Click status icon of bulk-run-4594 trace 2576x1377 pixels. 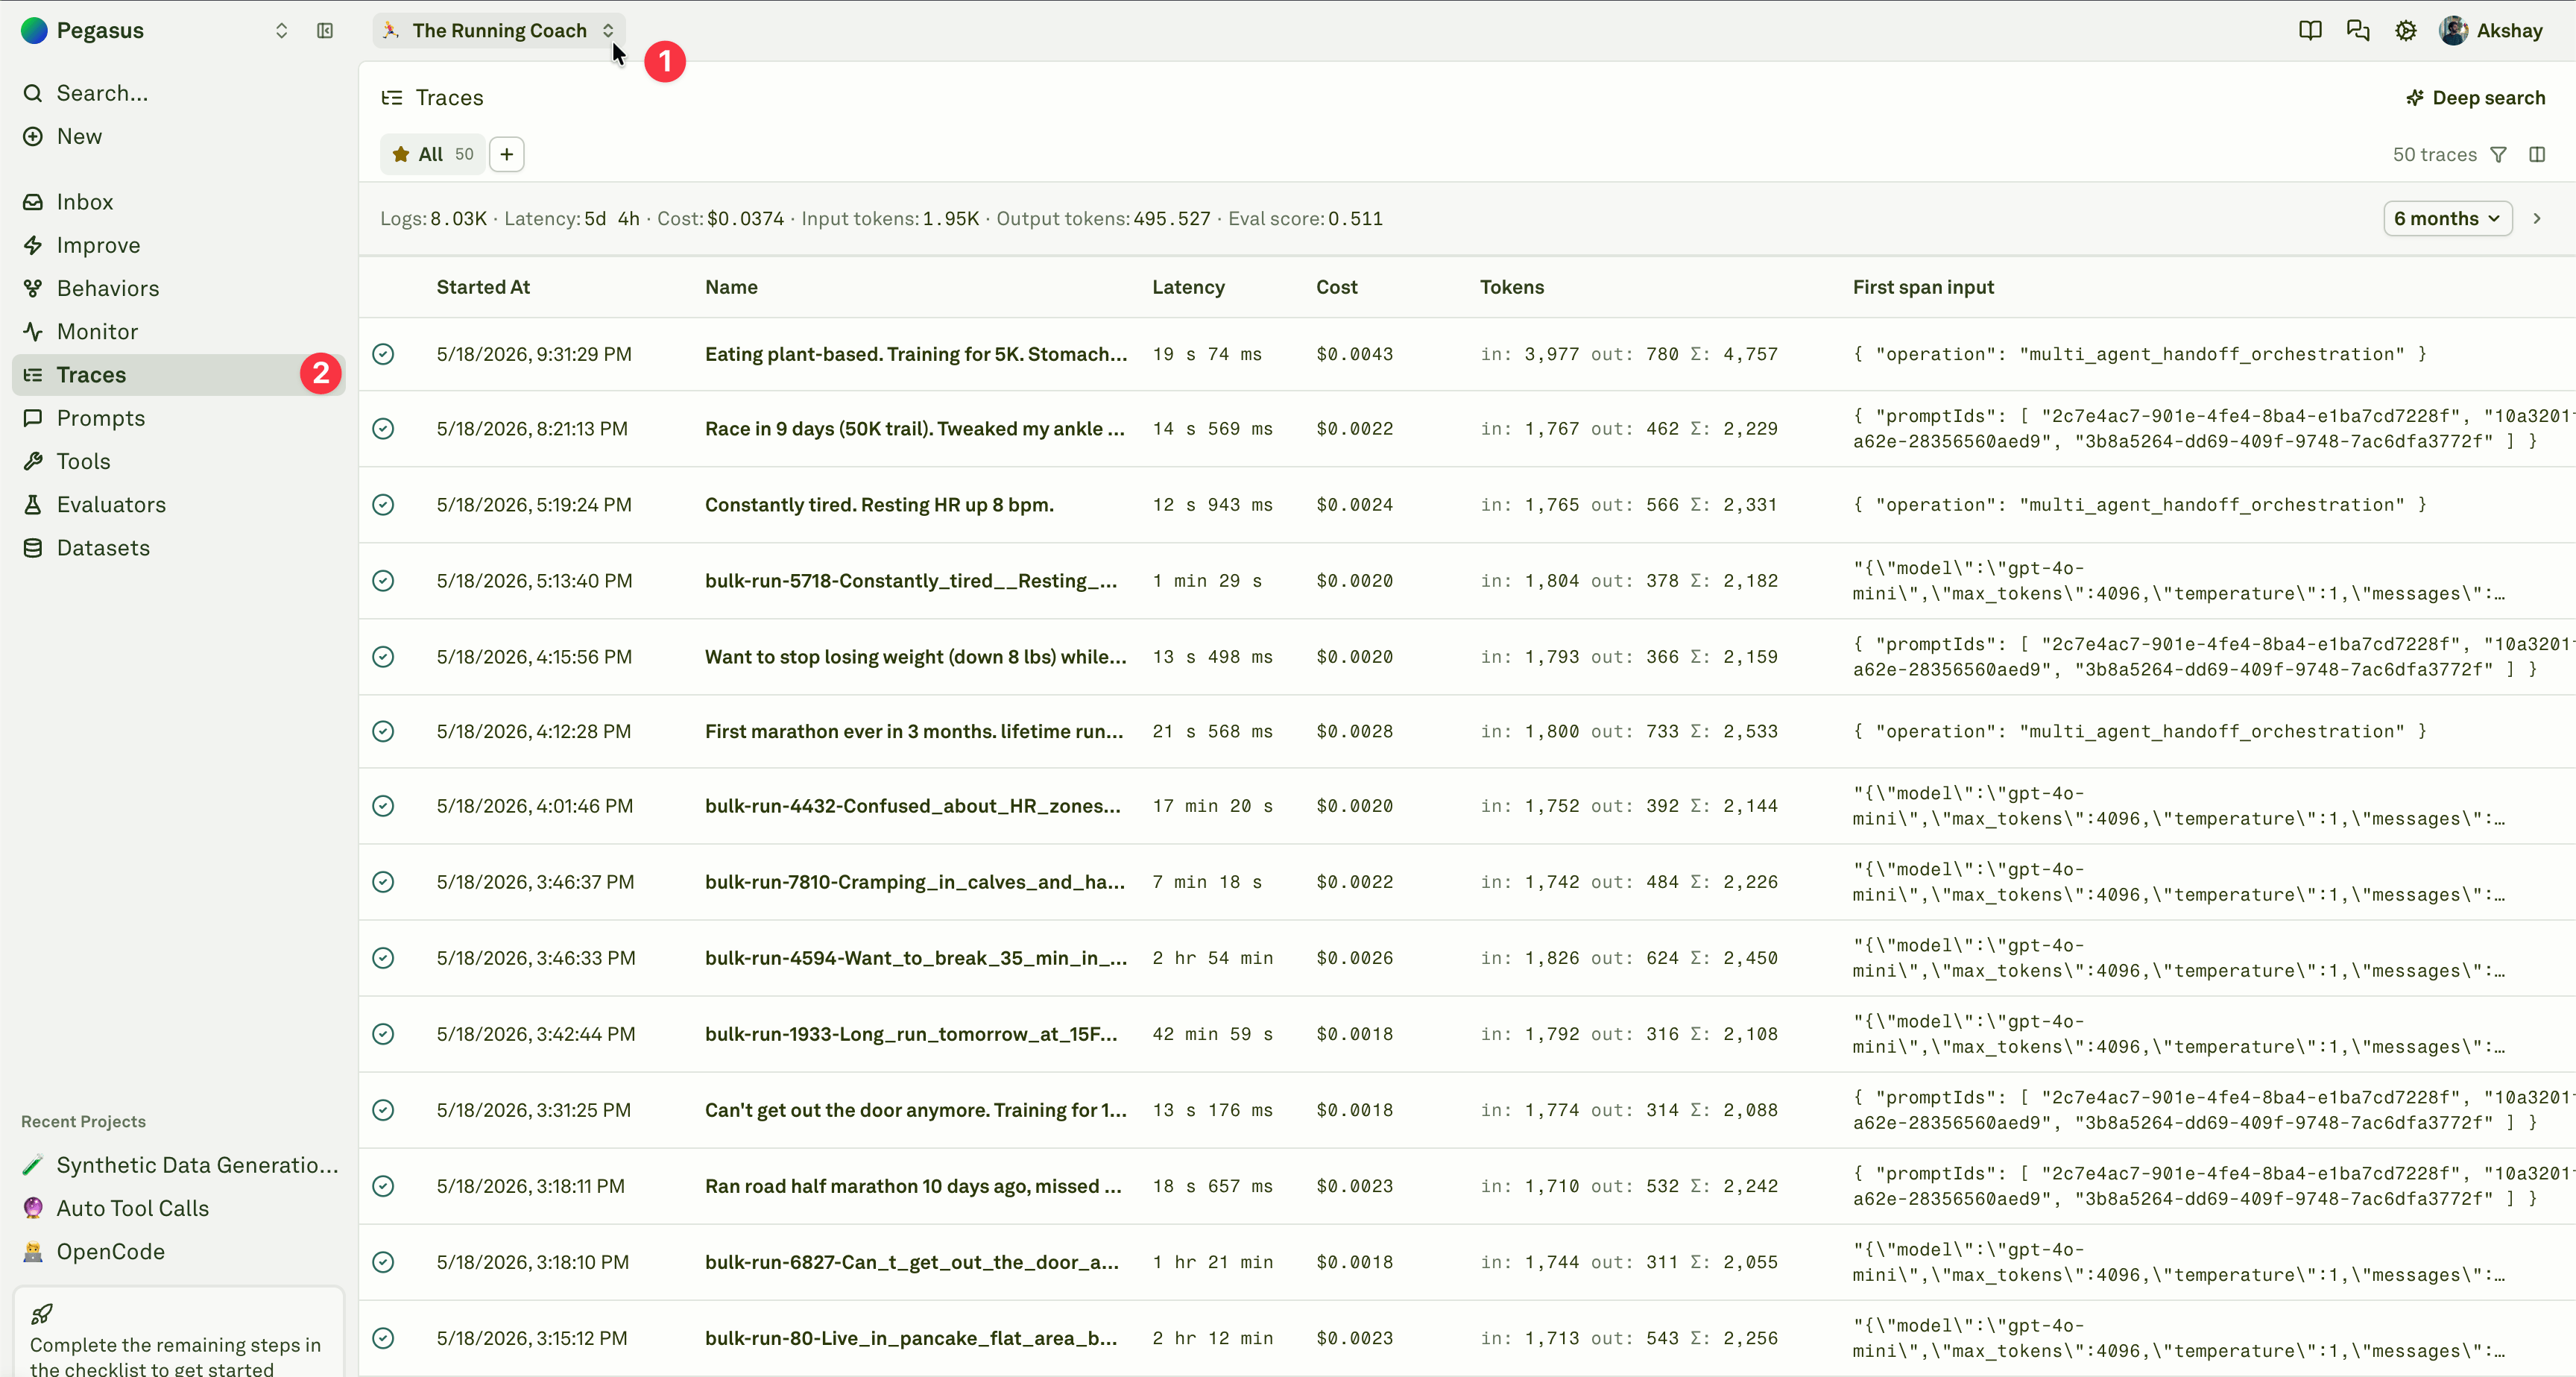click(x=383, y=958)
